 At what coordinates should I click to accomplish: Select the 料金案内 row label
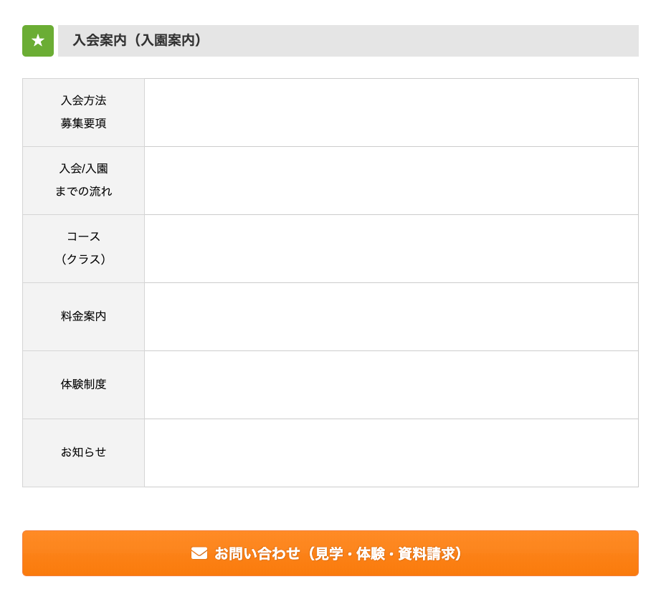point(83,317)
